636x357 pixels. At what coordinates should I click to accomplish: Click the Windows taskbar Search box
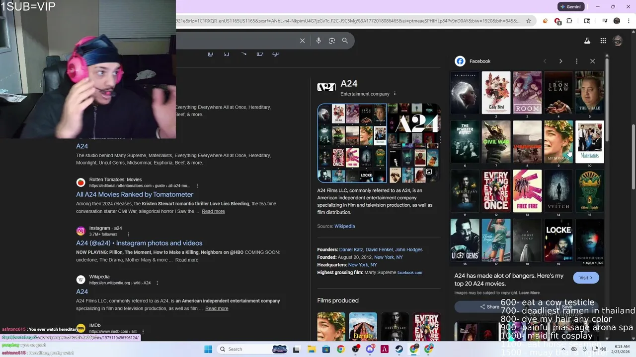point(252,349)
